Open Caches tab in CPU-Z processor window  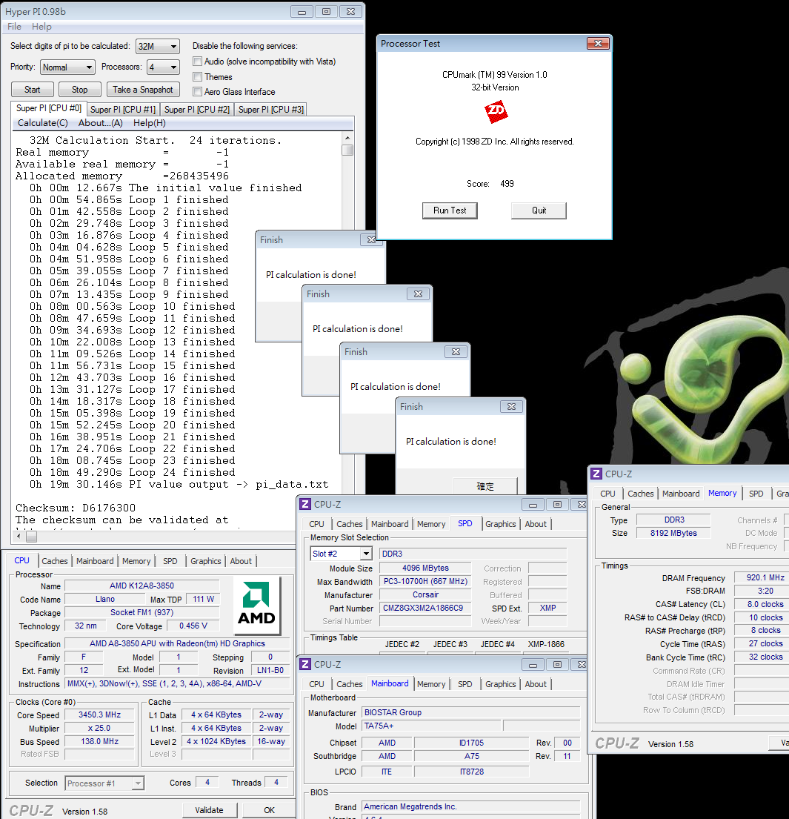(54, 561)
